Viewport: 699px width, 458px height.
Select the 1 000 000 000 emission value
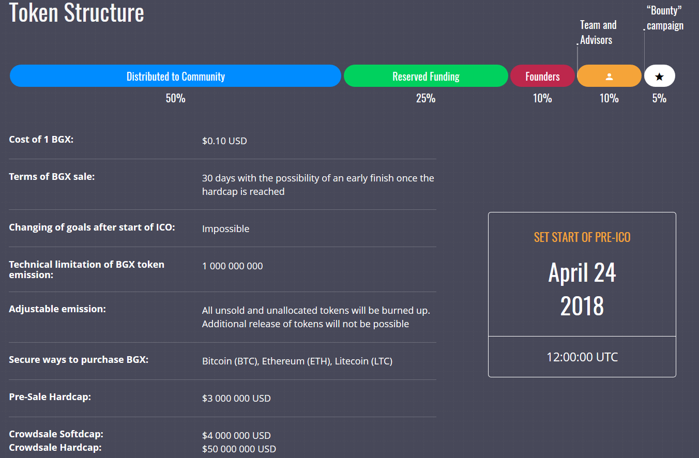coord(232,266)
